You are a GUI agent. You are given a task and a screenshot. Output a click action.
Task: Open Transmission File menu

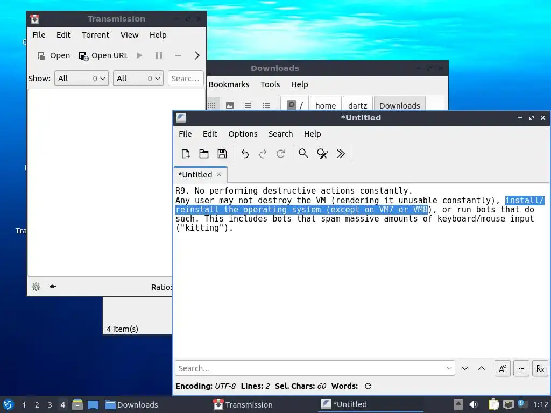(39, 35)
